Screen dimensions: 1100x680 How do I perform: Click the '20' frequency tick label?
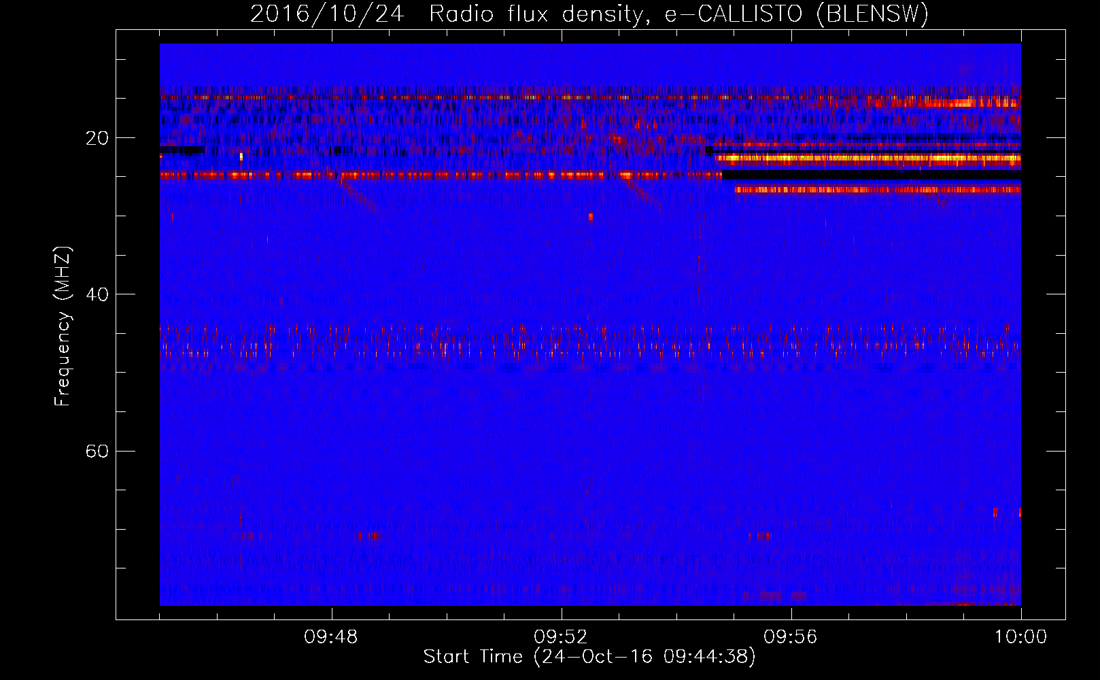click(97, 138)
